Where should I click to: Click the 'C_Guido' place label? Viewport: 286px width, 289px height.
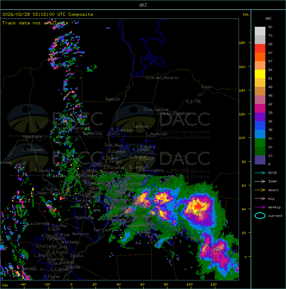(x=42, y=171)
